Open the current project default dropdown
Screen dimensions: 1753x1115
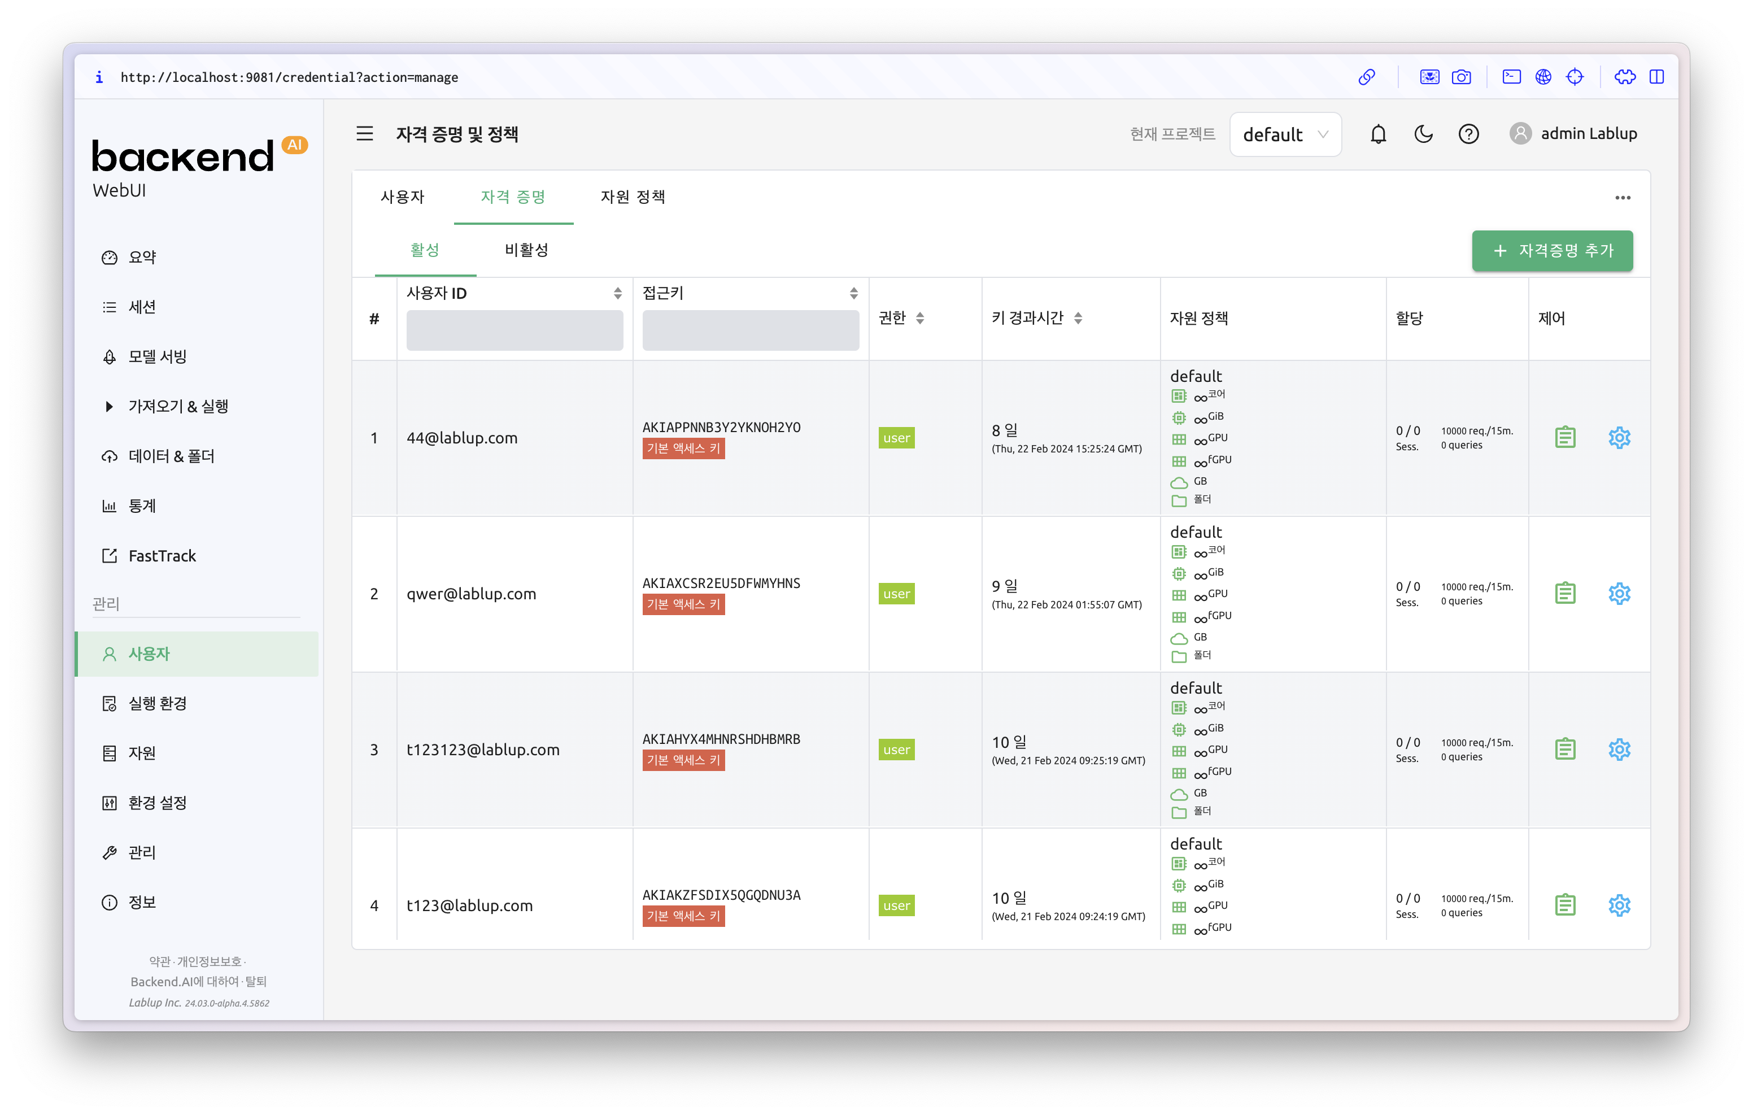point(1285,135)
